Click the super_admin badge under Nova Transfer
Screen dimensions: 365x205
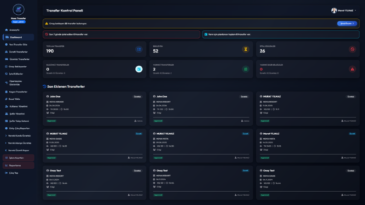[x=18, y=22]
